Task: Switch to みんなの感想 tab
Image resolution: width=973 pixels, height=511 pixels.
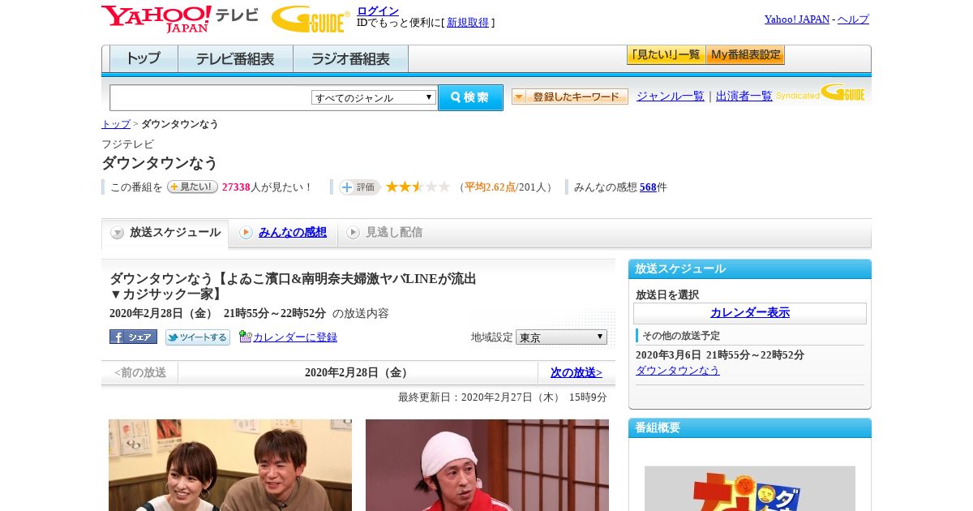Action: 283,233
